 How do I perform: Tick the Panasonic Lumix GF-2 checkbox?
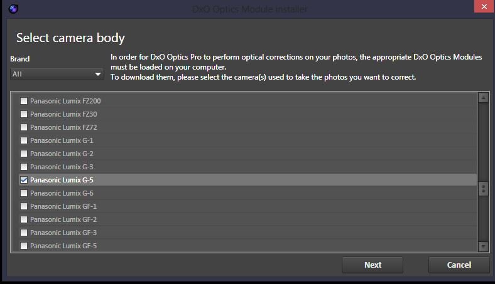pyautogui.click(x=24, y=219)
